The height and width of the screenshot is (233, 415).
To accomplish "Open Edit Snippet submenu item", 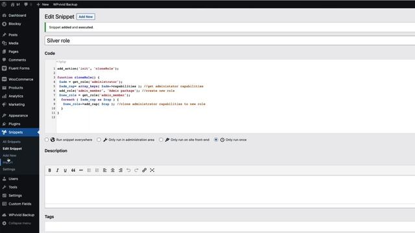I will tap(12, 149).
